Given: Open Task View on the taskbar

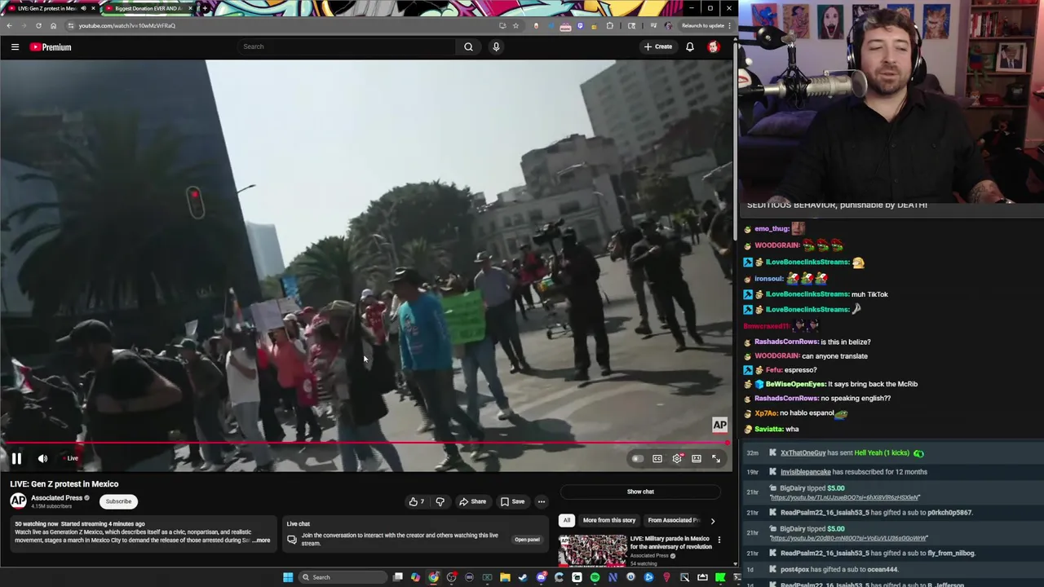Looking at the screenshot, I should [397, 577].
